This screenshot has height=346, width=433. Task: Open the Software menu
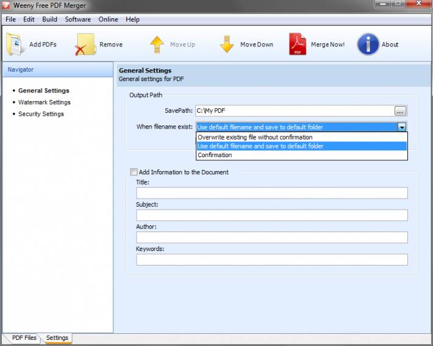click(78, 19)
